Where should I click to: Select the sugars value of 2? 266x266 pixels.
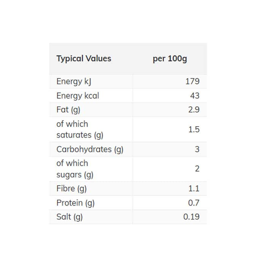point(197,169)
